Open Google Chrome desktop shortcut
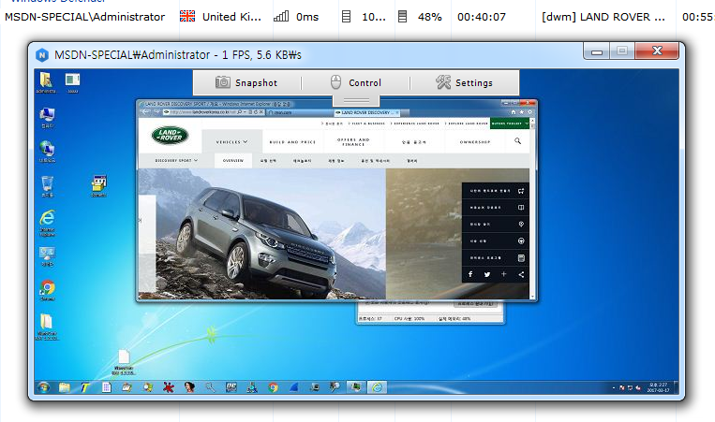The image size is (715, 422). pos(47,290)
